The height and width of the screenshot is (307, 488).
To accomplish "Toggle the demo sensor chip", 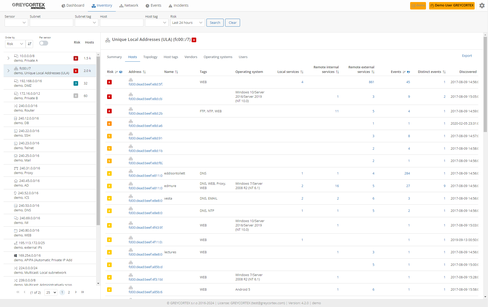I will point(418,5).
